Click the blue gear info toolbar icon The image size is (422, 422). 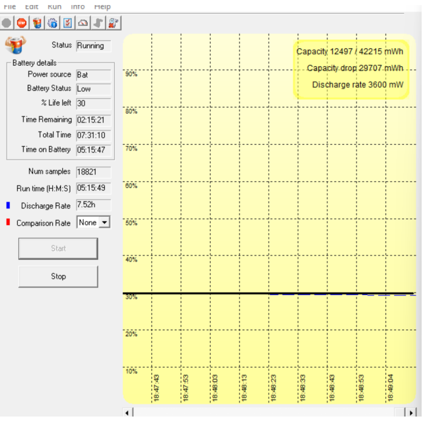point(53,23)
